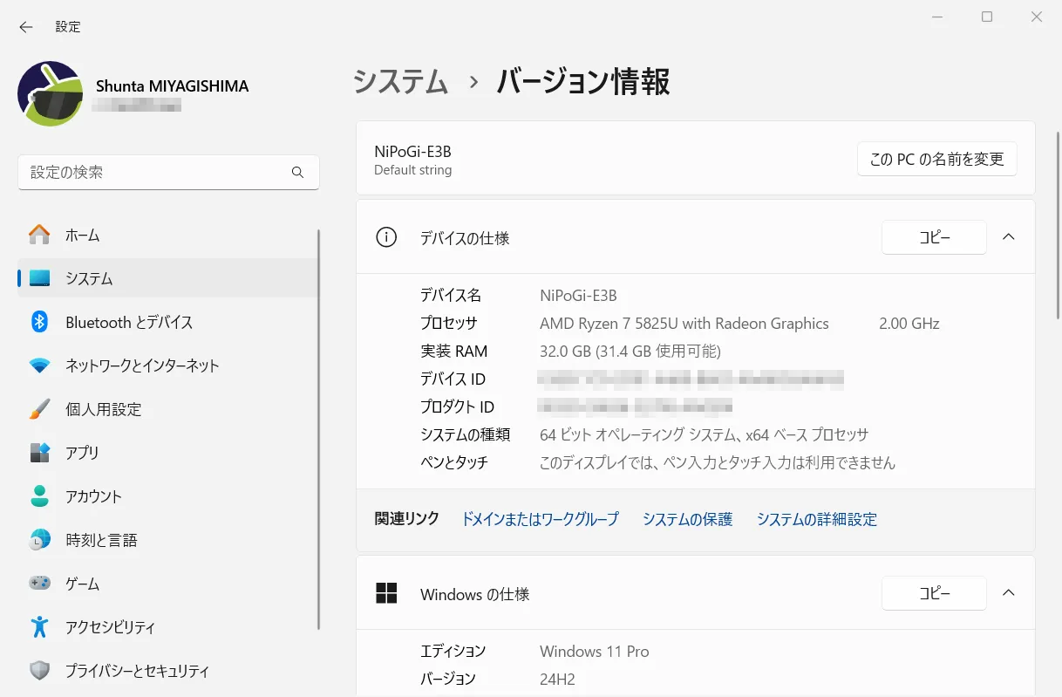Open Domain or workgroup link
The height and width of the screenshot is (697, 1062).
540,519
